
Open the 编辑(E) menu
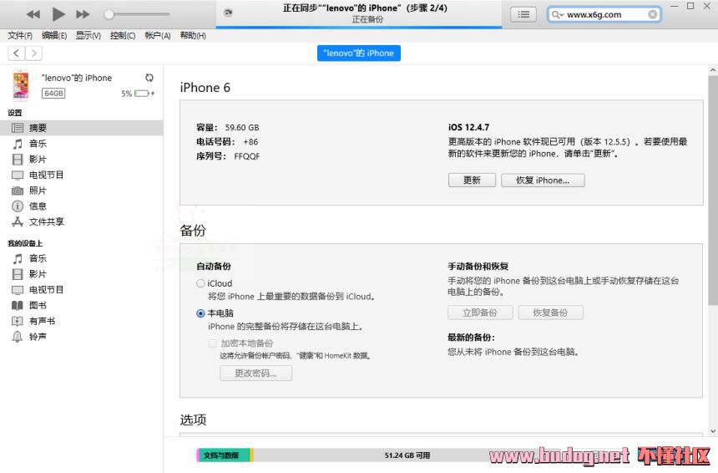tap(54, 36)
